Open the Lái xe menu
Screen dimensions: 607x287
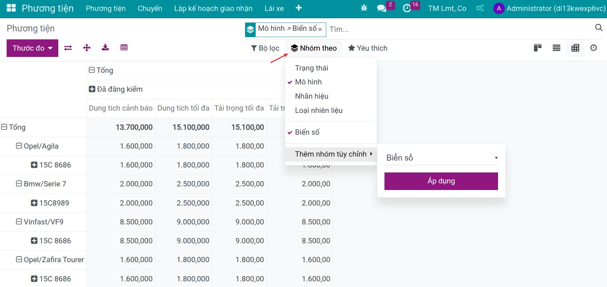click(x=274, y=9)
